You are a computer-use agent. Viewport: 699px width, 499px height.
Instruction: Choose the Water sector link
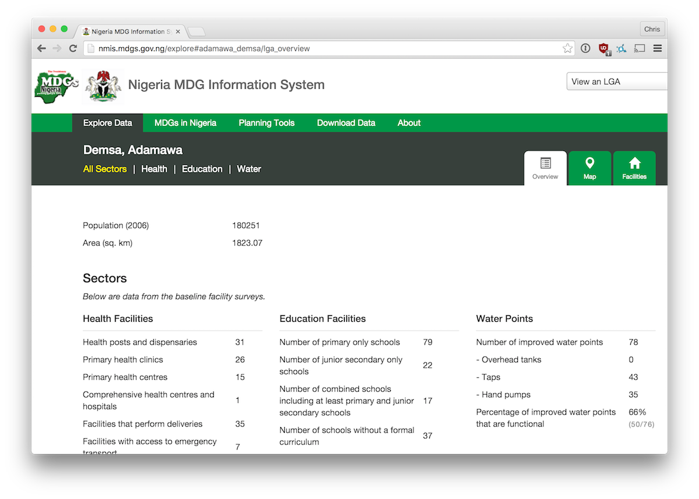click(x=249, y=169)
